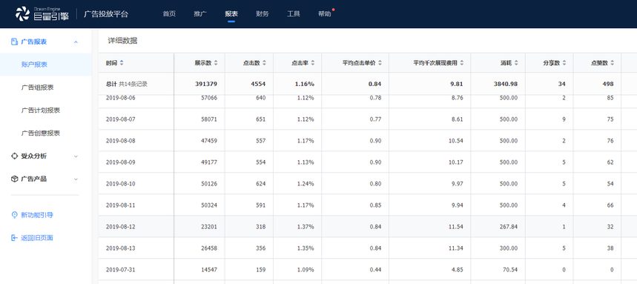Click the Ocean Engine logo
Image resolution: width=637 pixels, height=284 pixels.
42,13
